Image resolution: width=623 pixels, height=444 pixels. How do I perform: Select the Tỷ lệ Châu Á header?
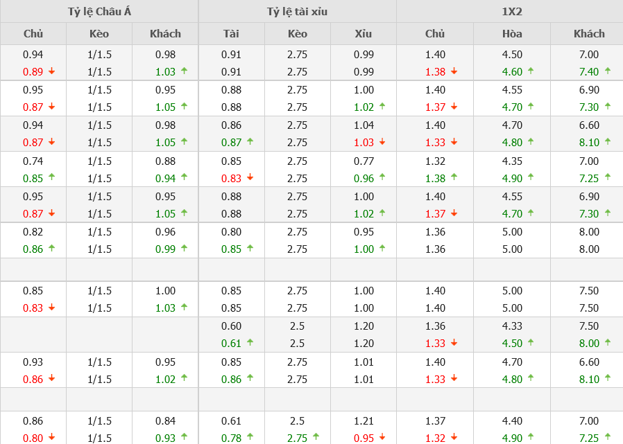[x=99, y=11]
